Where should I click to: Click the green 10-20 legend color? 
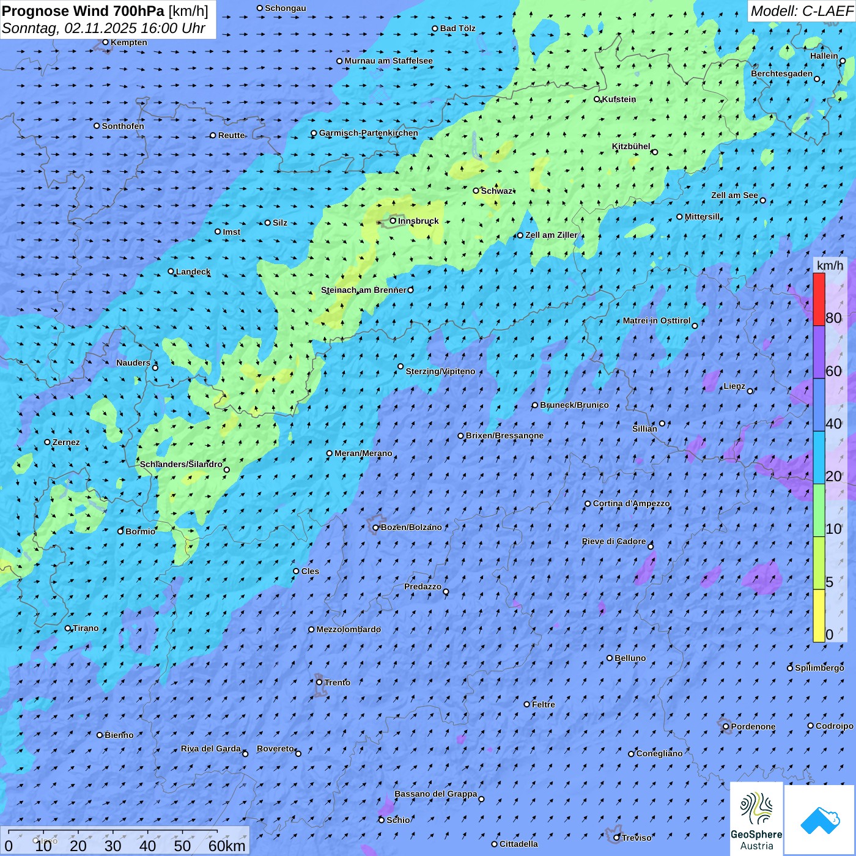coord(819,511)
